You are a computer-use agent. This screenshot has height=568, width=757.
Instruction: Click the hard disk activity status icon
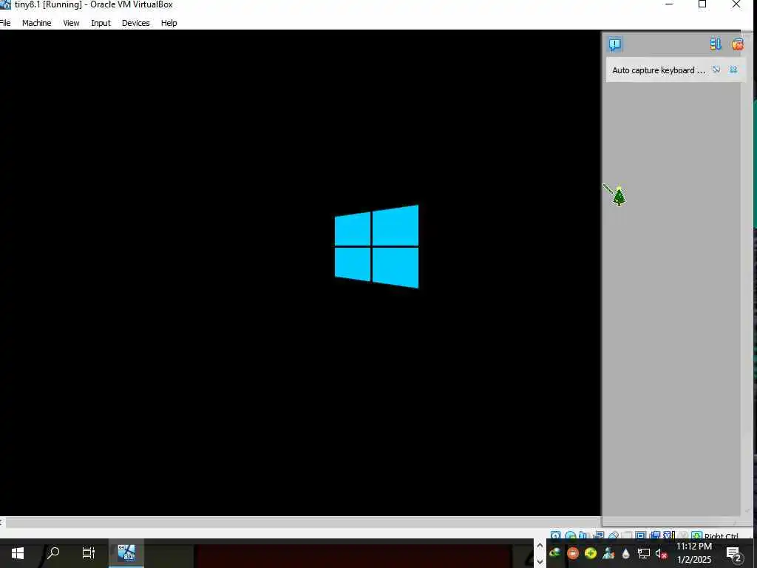pyautogui.click(x=556, y=535)
